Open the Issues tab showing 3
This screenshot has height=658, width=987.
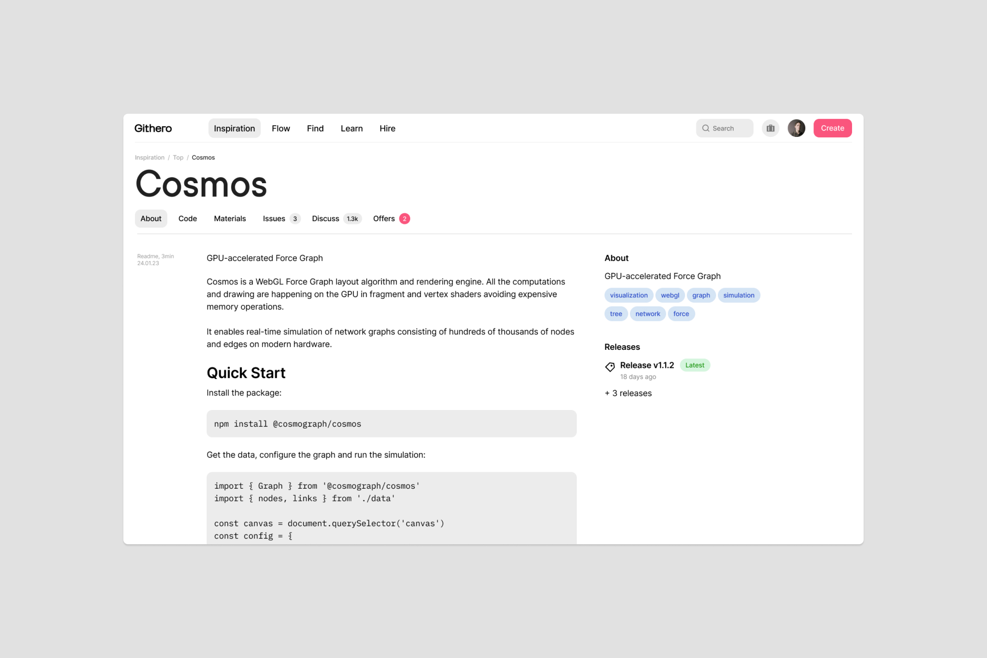[280, 218]
